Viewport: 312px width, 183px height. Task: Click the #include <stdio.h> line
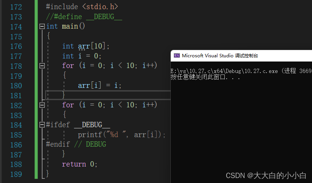coord(82,7)
